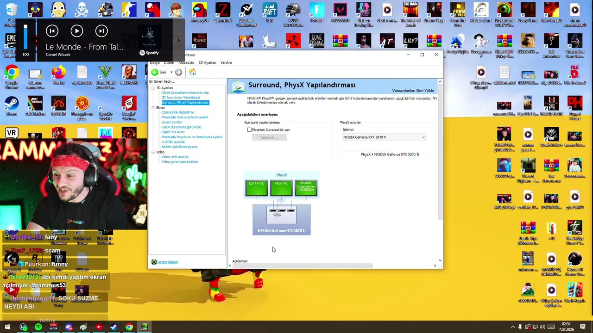The image size is (593, 333).
Task: Select the 4K60 Pro monitor in PhysX diagram
Action: (x=281, y=188)
